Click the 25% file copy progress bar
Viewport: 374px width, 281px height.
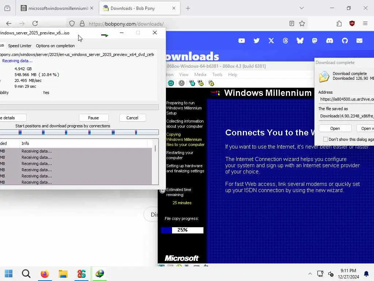point(183,230)
